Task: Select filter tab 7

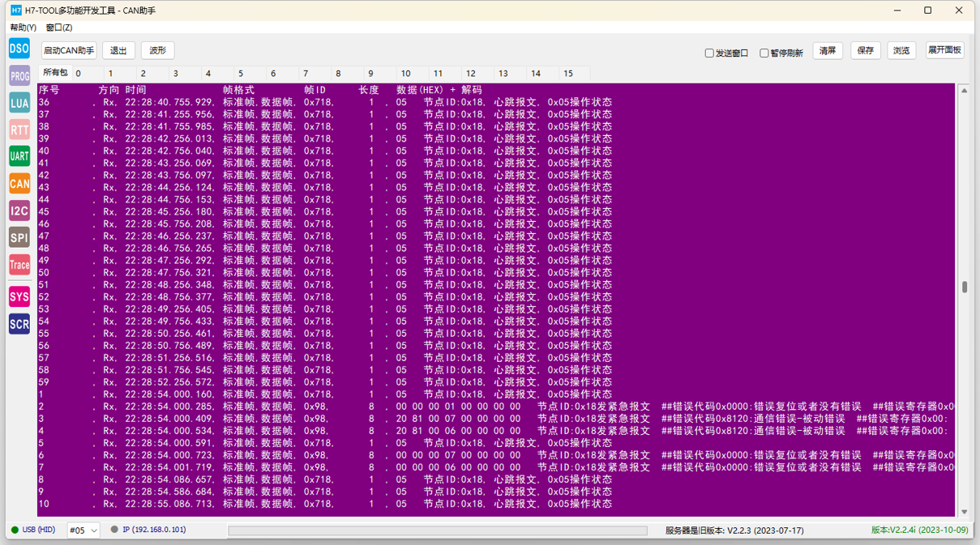Action: tap(306, 74)
